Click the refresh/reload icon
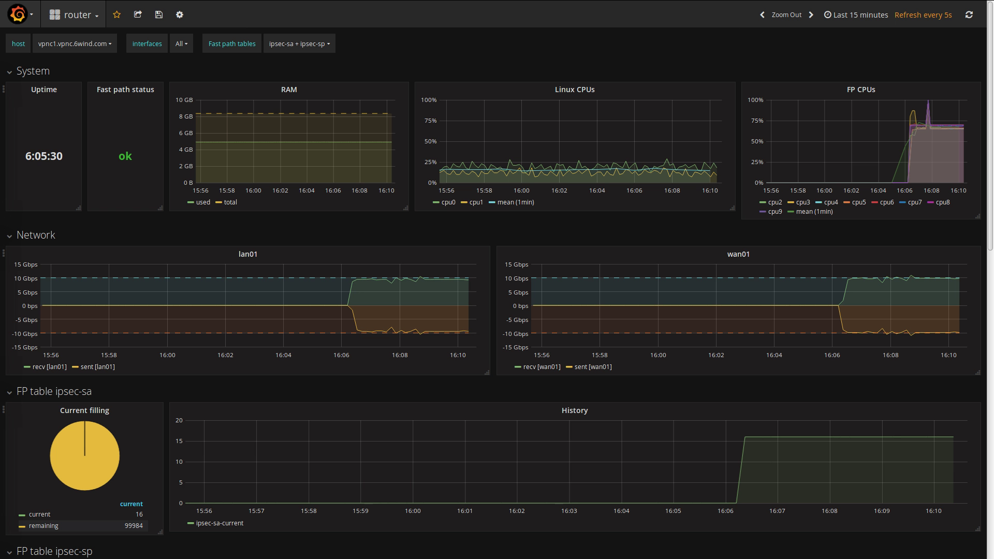 970,15
